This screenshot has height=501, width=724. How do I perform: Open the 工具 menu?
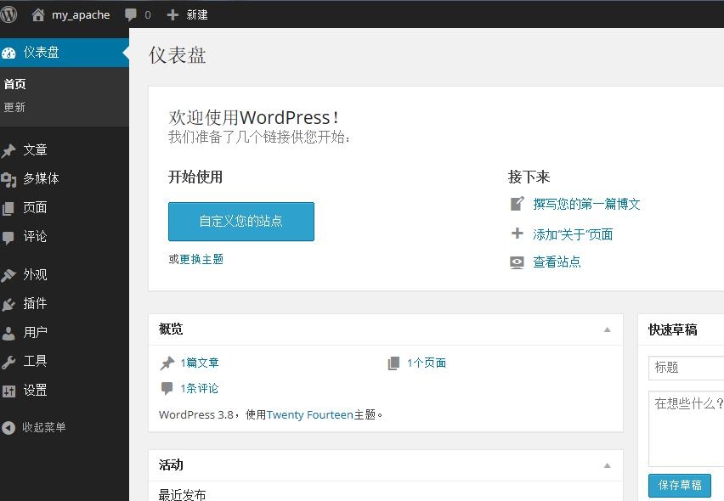(35, 361)
